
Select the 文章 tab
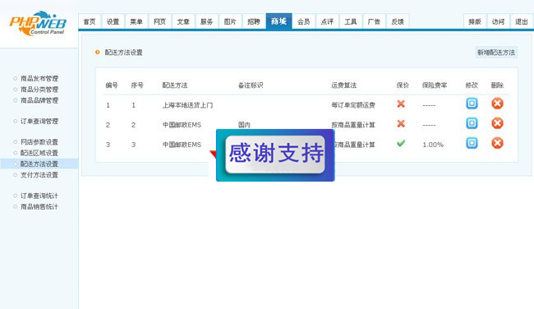pos(183,21)
